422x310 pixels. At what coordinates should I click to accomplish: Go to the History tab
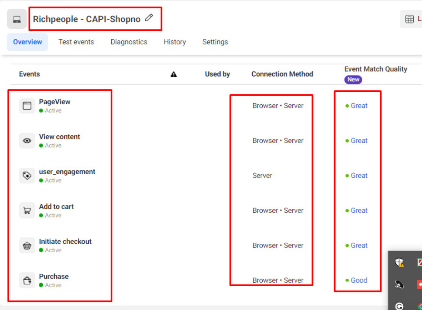(175, 42)
